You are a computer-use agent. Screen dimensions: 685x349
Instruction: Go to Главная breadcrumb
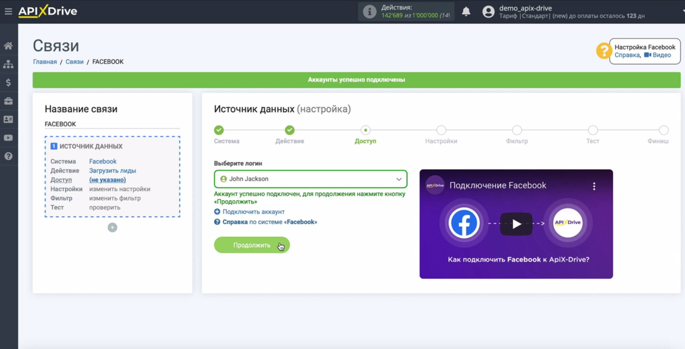coord(45,62)
